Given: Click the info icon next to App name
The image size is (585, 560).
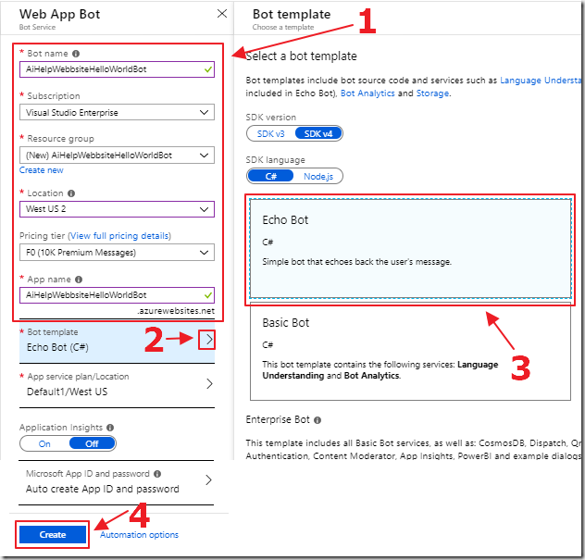Looking at the screenshot, I should point(79,280).
